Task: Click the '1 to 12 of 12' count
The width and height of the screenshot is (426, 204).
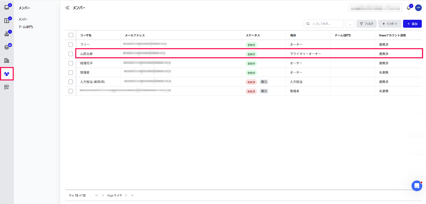Action: [x=77, y=196]
